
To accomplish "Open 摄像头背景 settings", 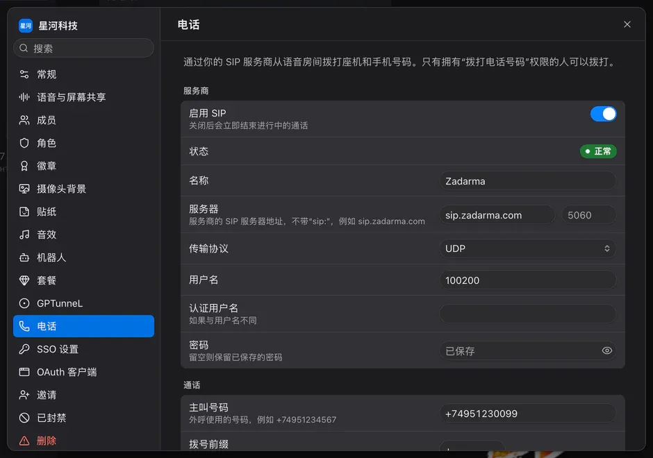I will [83, 189].
